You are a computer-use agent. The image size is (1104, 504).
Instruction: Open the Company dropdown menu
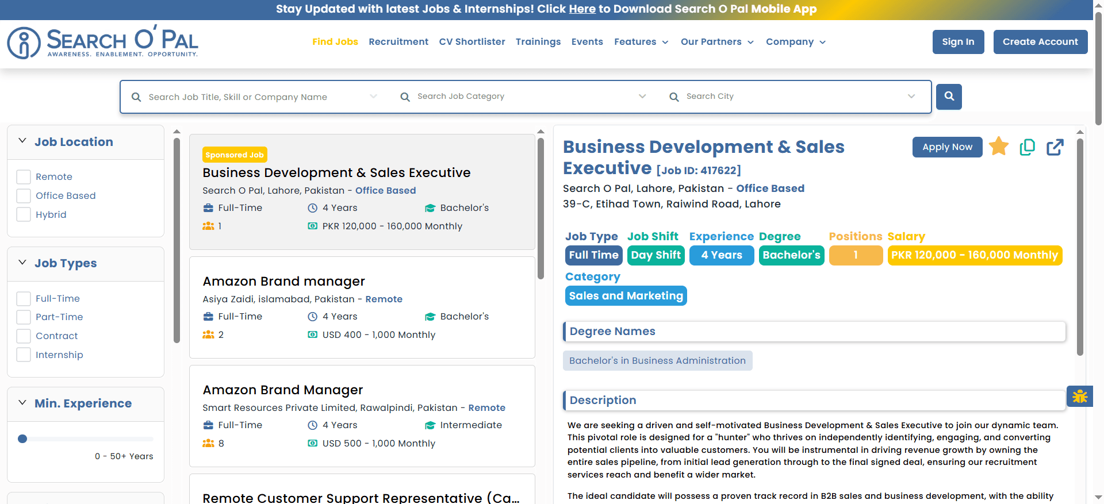(x=796, y=42)
